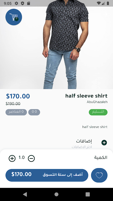Image resolution: width=113 pixels, height=201 pixels.
Task: Tap the half sleeve shirt title
Action: 86,96
